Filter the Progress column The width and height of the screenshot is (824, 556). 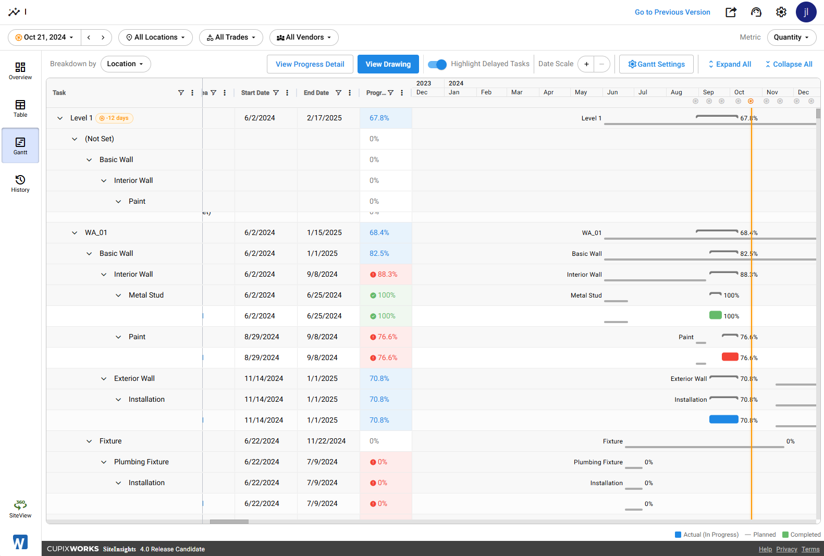tap(390, 93)
